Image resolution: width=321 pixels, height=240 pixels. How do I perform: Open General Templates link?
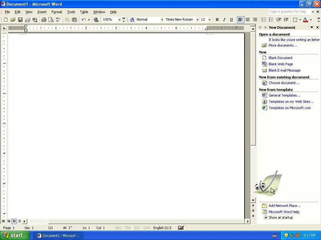(284, 95)
